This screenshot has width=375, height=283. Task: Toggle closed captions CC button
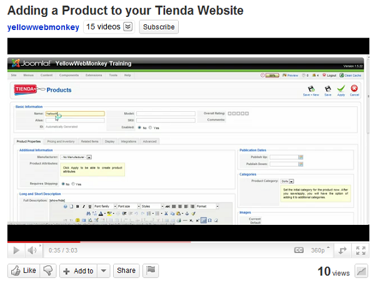pyautogui.click(x=299, y=251)
